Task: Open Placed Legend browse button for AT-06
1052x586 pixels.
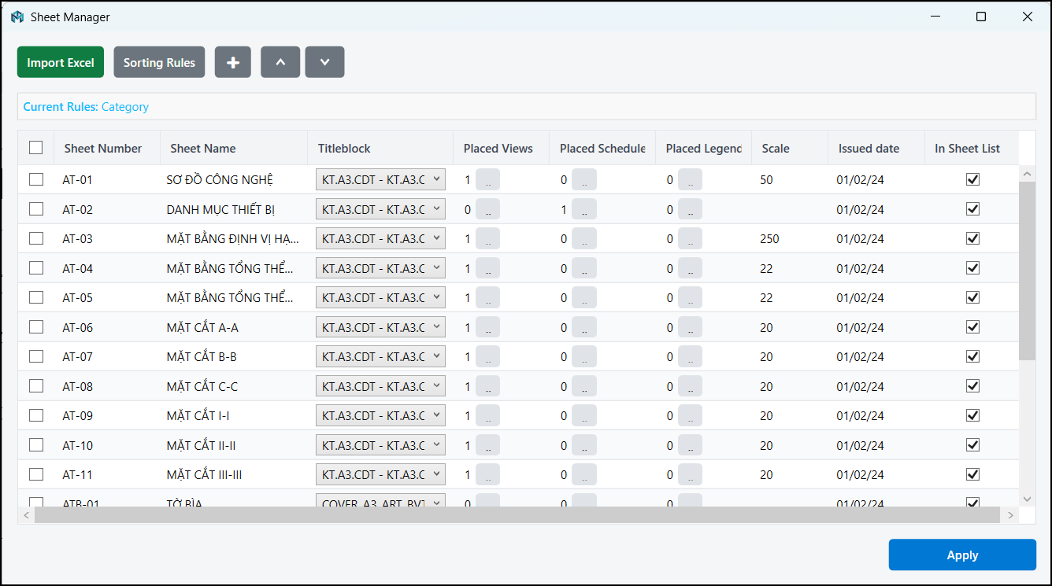Action: [x=690, y=327]
